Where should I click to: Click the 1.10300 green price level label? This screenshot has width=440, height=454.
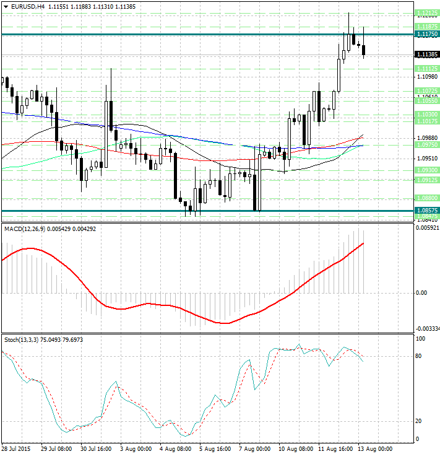(427, 115)
